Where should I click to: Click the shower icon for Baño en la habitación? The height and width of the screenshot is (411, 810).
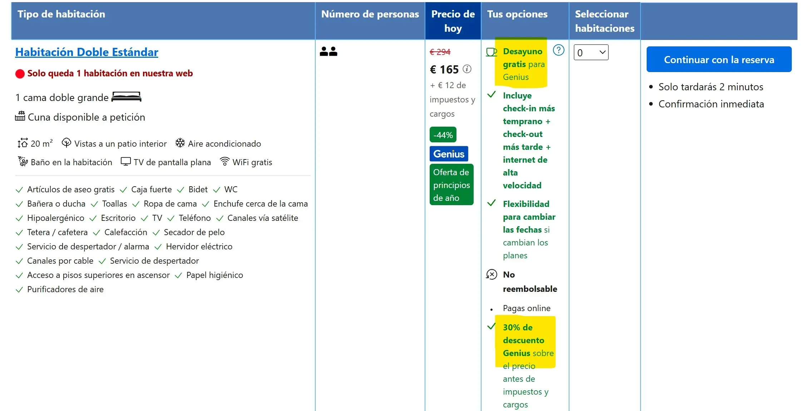tap(23, 162)
